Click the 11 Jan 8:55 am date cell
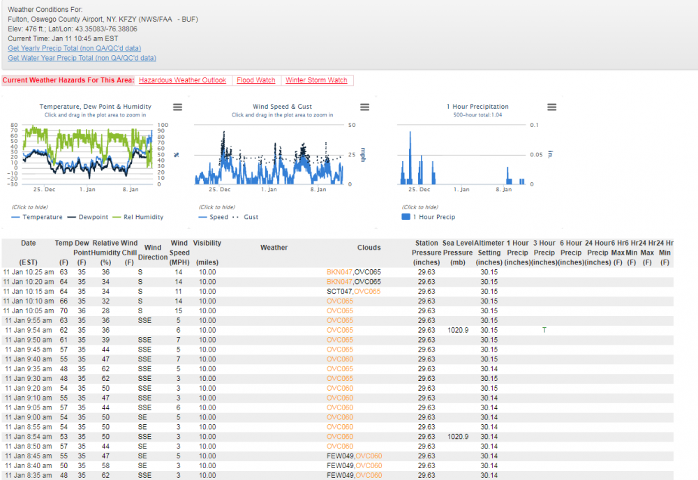The image size is (698, 480). pyautogui.click(x=29, y=427)
